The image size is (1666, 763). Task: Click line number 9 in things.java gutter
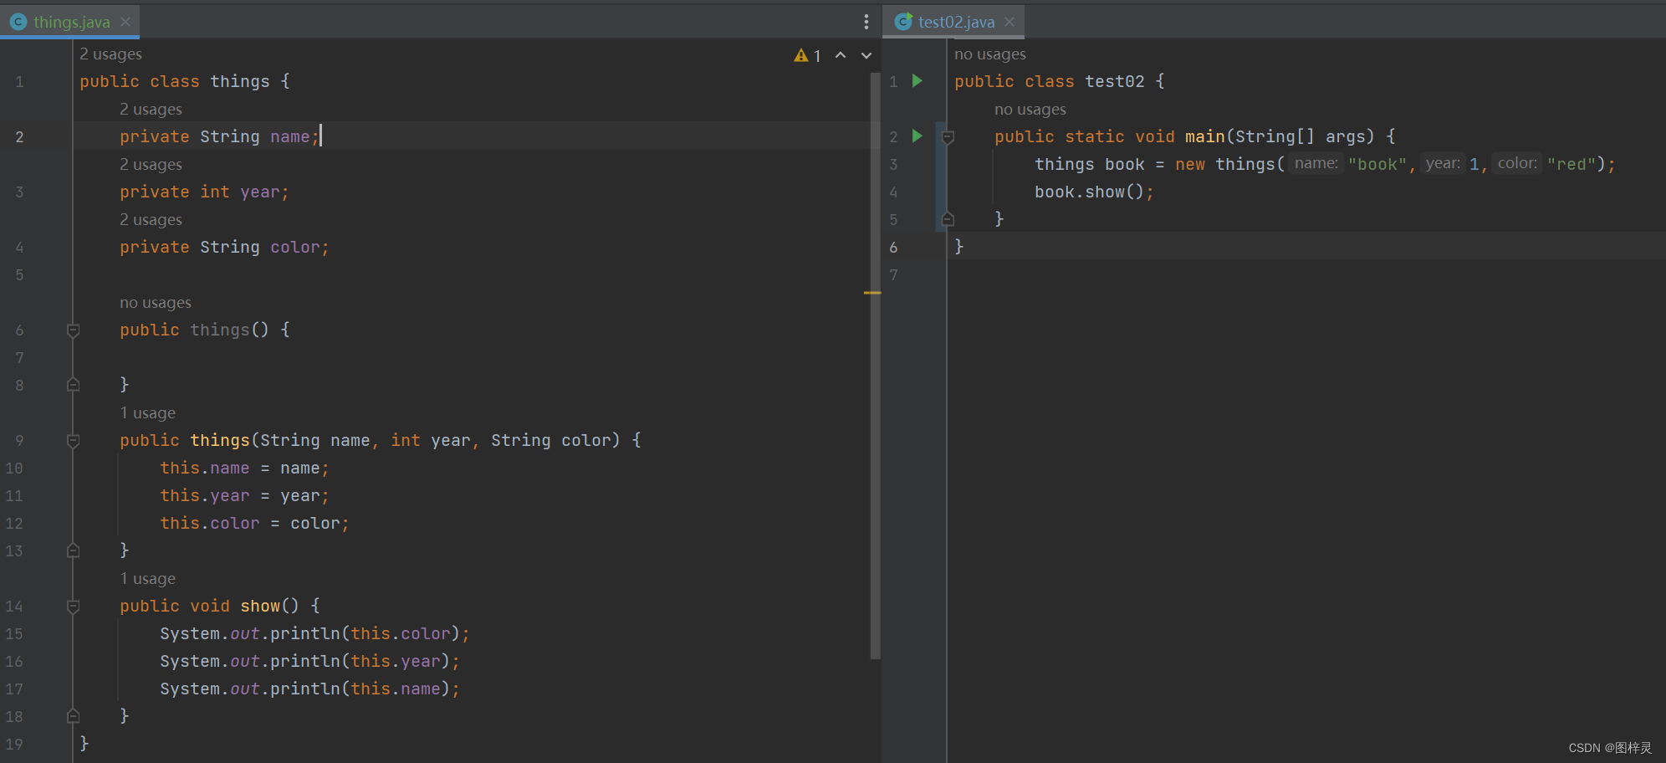point(19,441)
